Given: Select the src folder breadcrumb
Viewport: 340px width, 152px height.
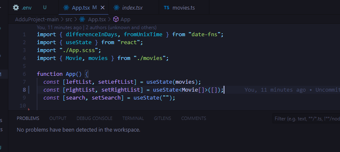Looking at the screenshot, I should coord(69,20).
